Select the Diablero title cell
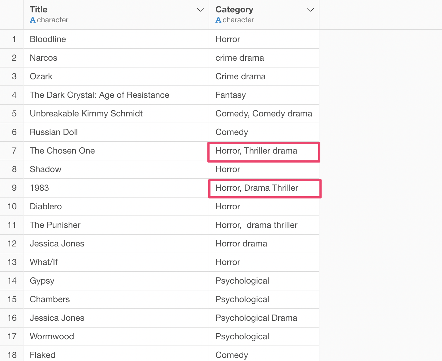Viewport: 442px width, 361px height. (x=116, y=207)
